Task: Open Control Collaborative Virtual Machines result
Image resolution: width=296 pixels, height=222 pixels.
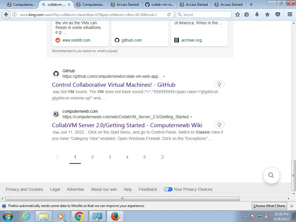Action: click(x=114, y=85)
